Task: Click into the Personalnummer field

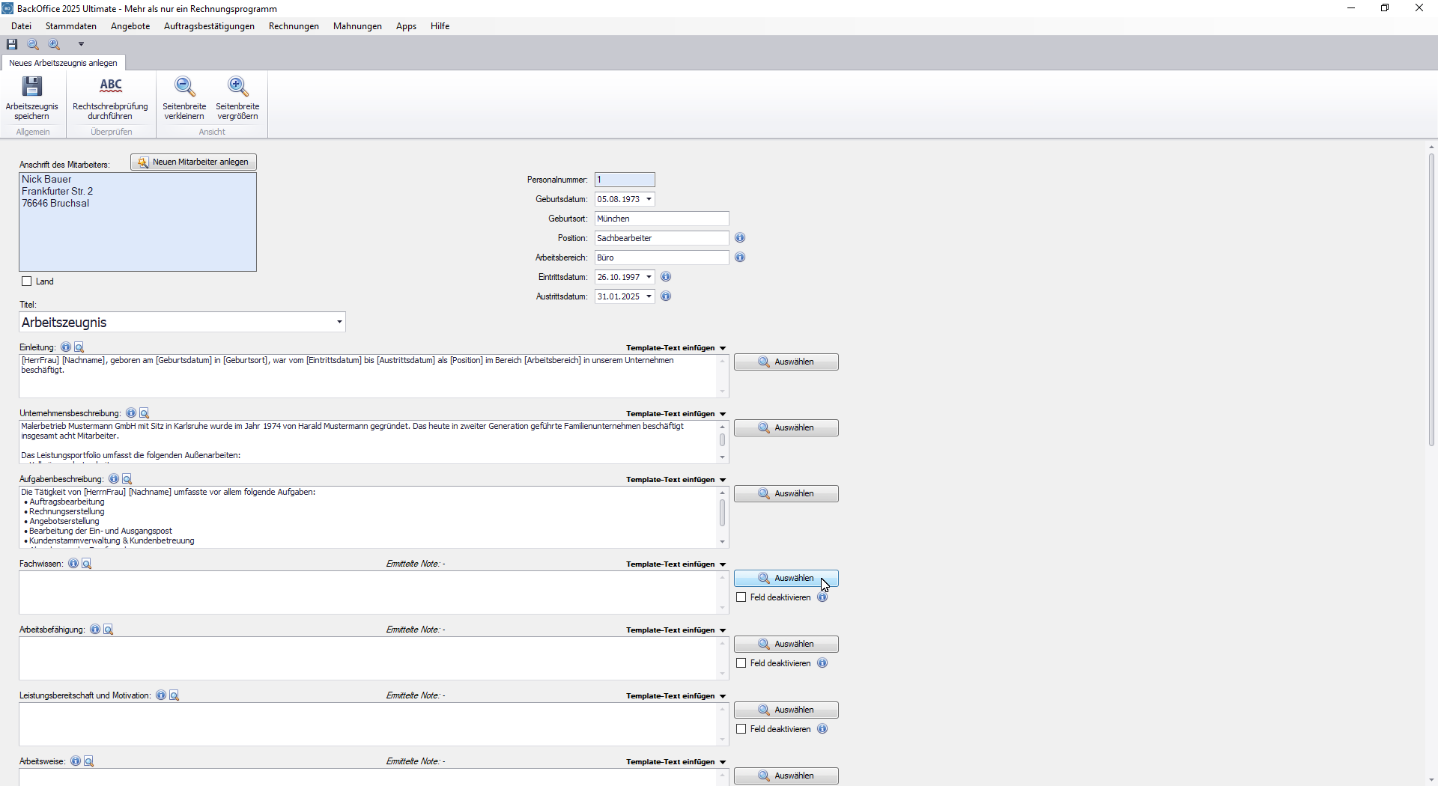Action: tap(625, 180)
